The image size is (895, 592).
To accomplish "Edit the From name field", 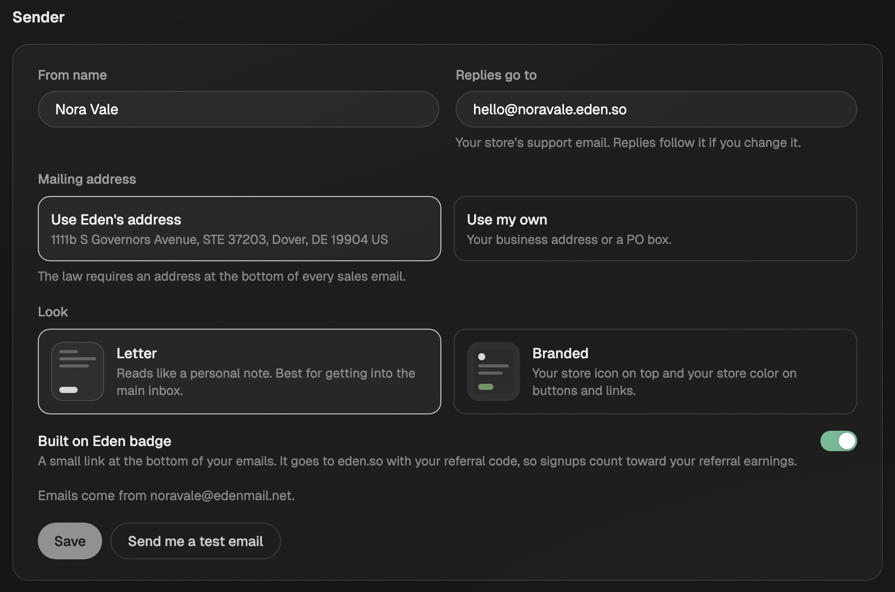I will [x=239, y=109].
